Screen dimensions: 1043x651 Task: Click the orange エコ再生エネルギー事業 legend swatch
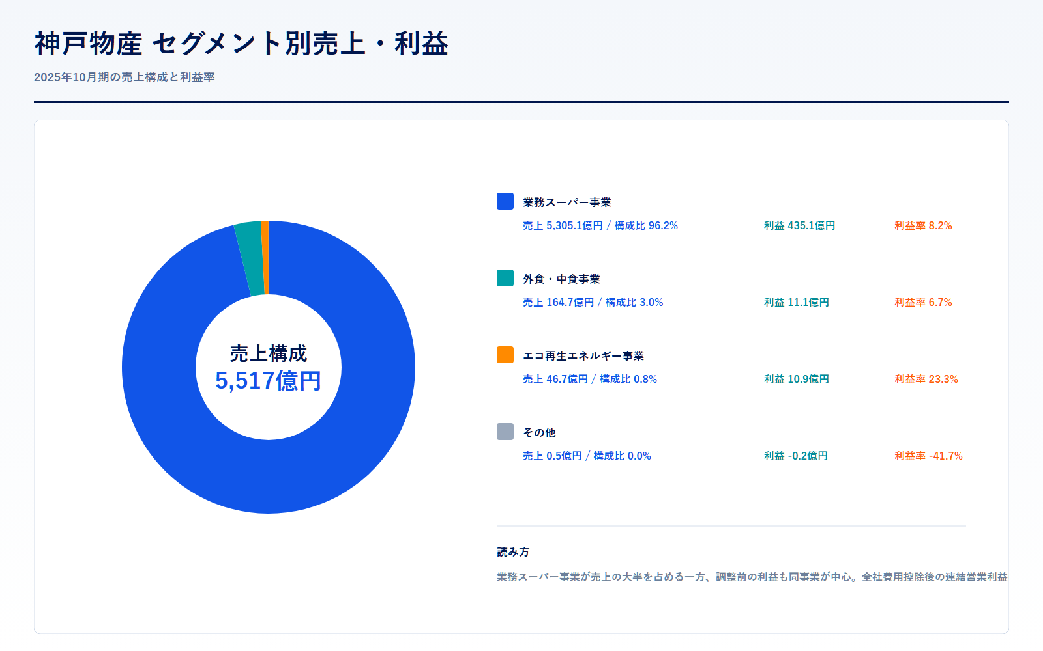505,355
